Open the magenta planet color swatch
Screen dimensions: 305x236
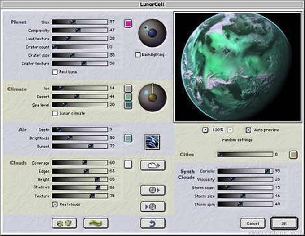click(128, 23)
